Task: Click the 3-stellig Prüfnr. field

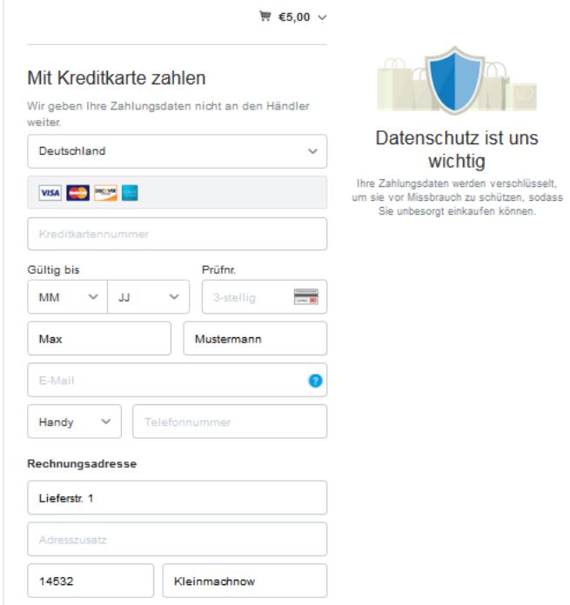Action: (x=265, y=296)
